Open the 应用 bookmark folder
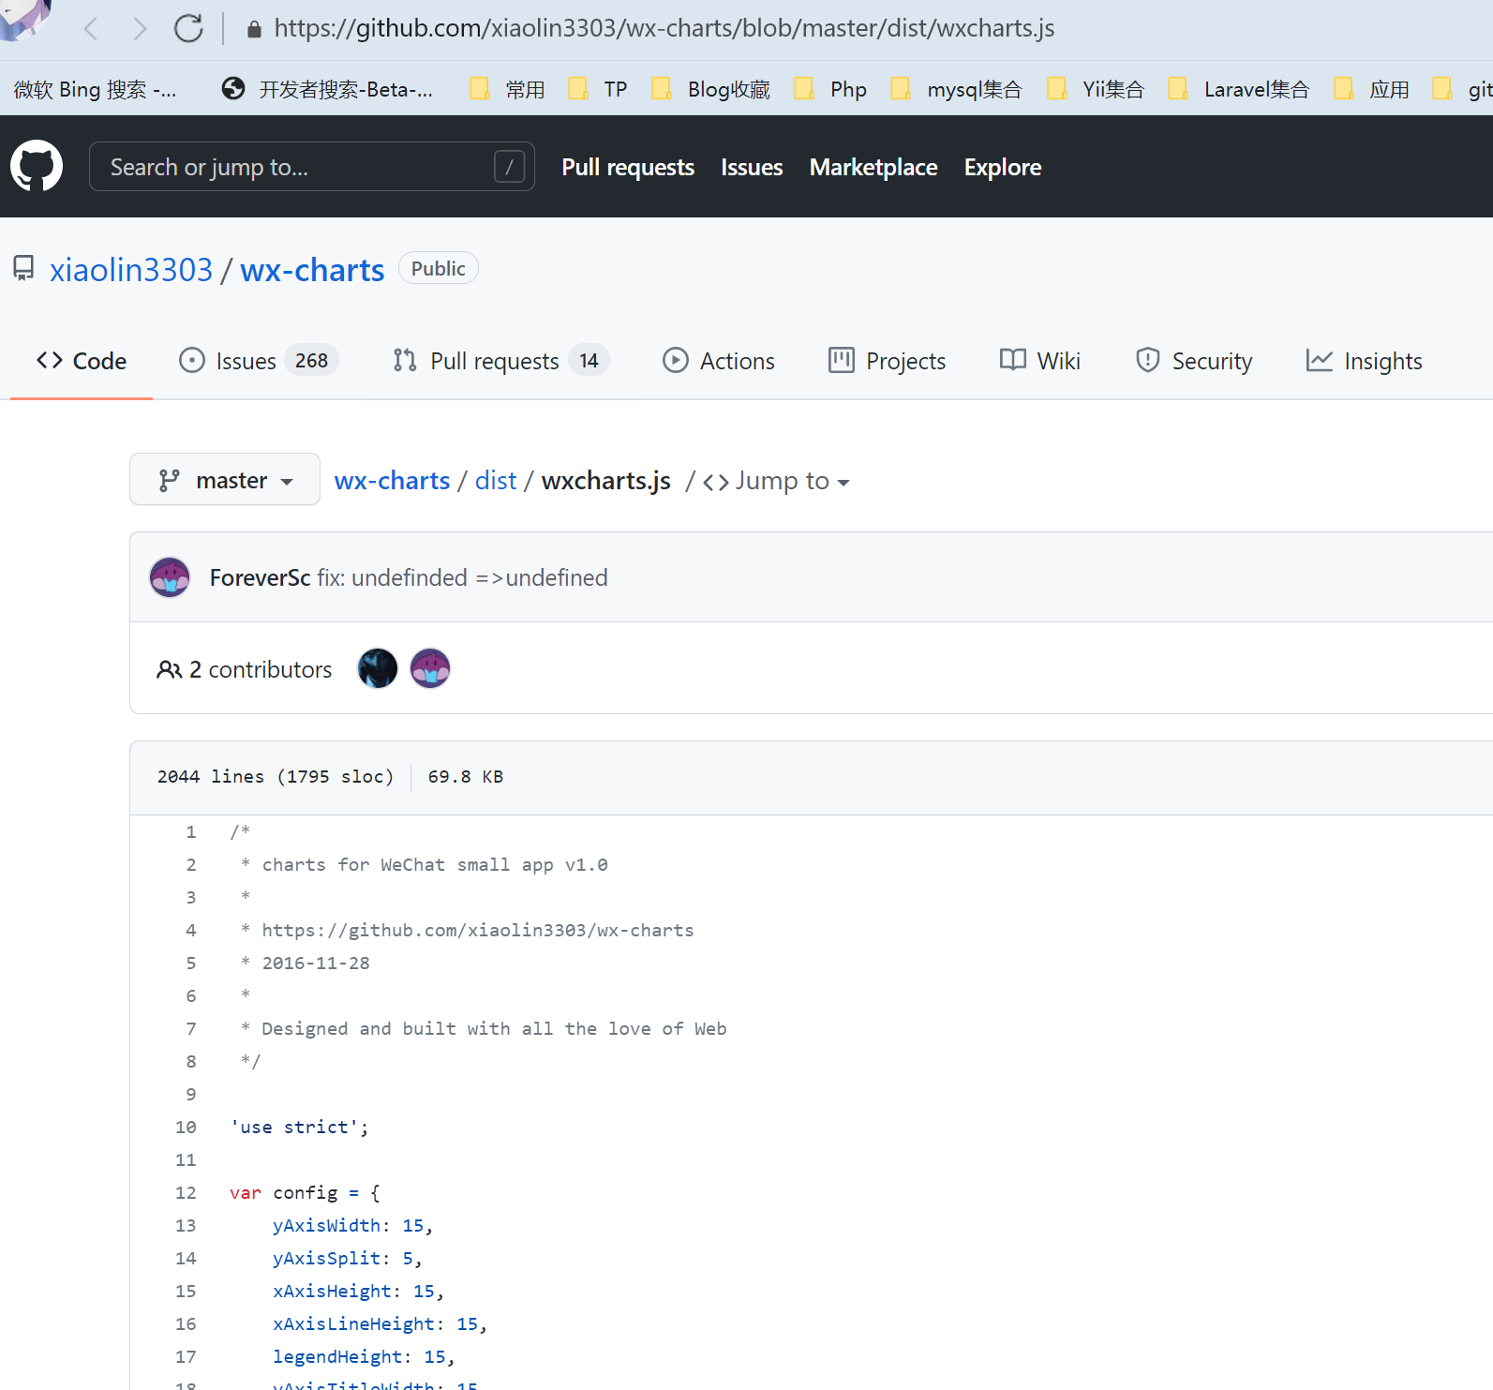 click(x=1372, y=89)
